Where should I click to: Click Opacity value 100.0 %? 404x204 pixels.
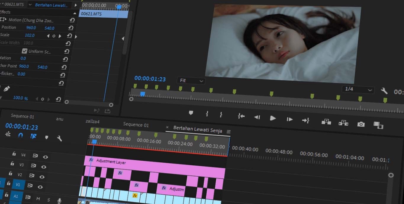pyautogui.click(x=20, y=98)
